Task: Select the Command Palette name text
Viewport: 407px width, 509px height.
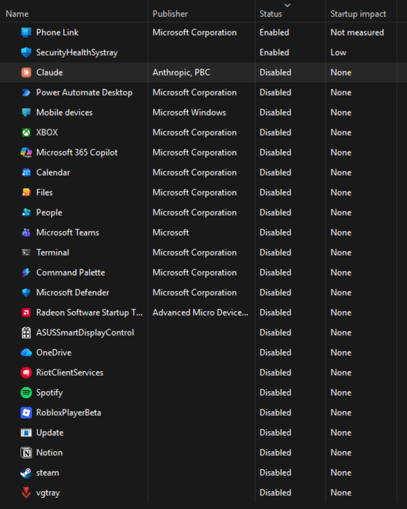Action: (x=70, y=273)
